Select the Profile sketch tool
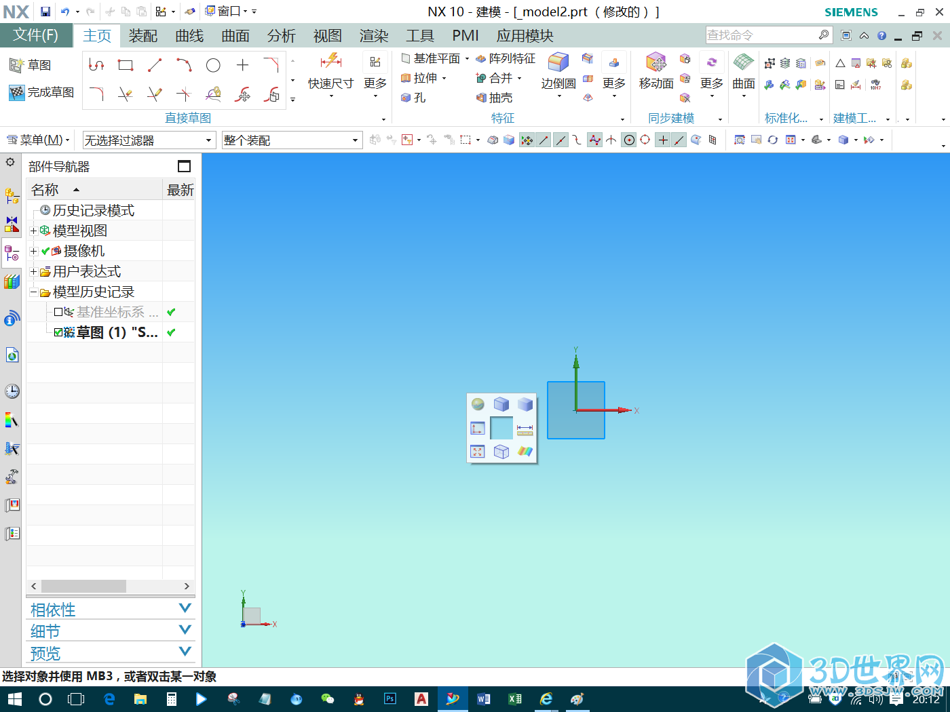The height and width of the screenshot is (712, 950). [96, 65]
